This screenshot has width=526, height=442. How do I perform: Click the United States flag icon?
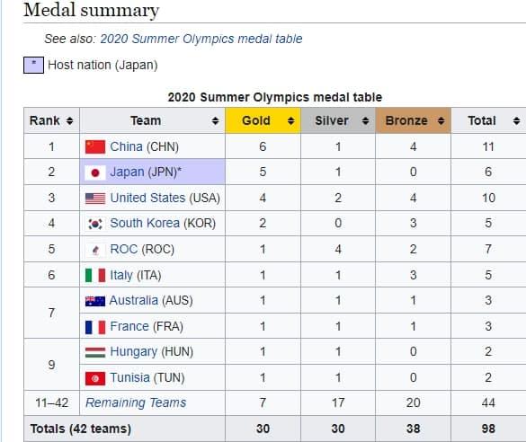(95, 199)
